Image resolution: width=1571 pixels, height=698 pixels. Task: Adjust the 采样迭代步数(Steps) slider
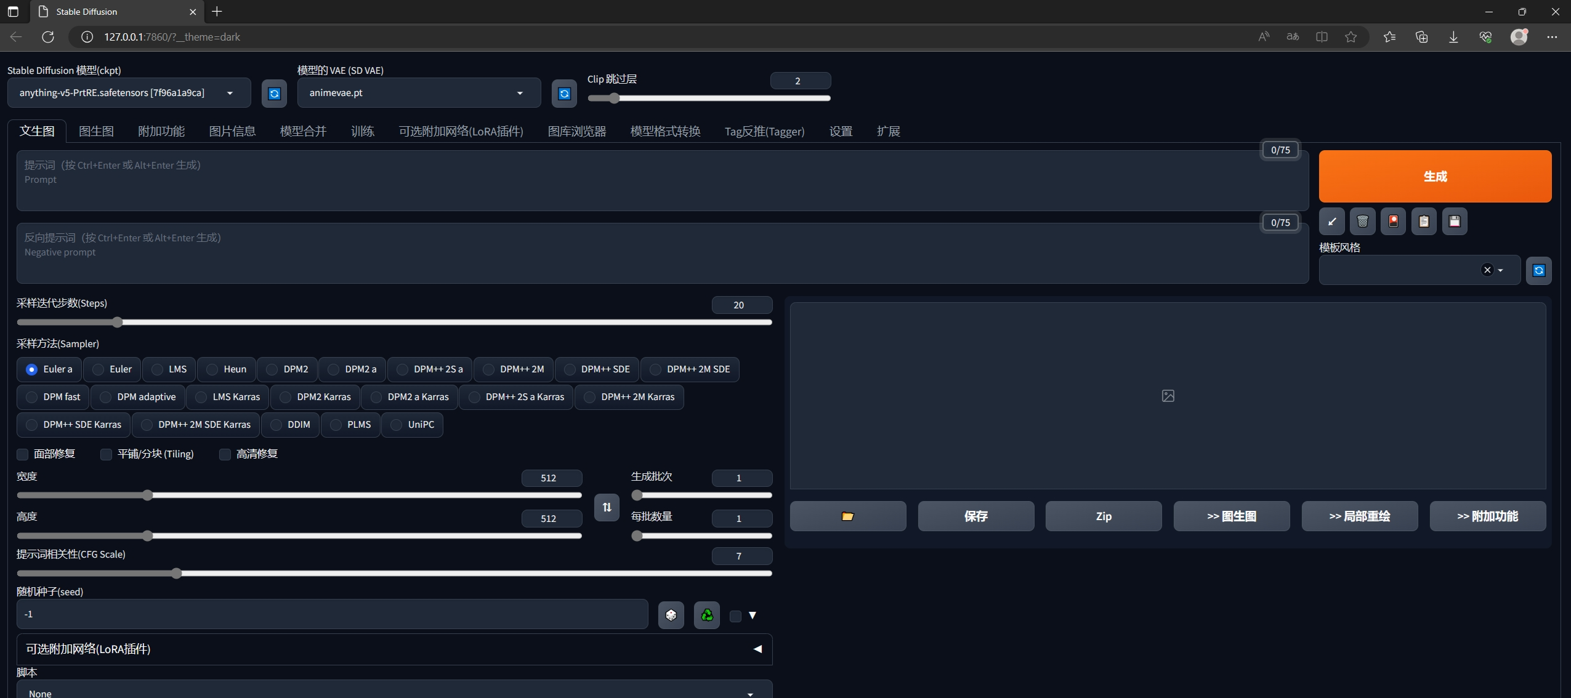point(394,323)
